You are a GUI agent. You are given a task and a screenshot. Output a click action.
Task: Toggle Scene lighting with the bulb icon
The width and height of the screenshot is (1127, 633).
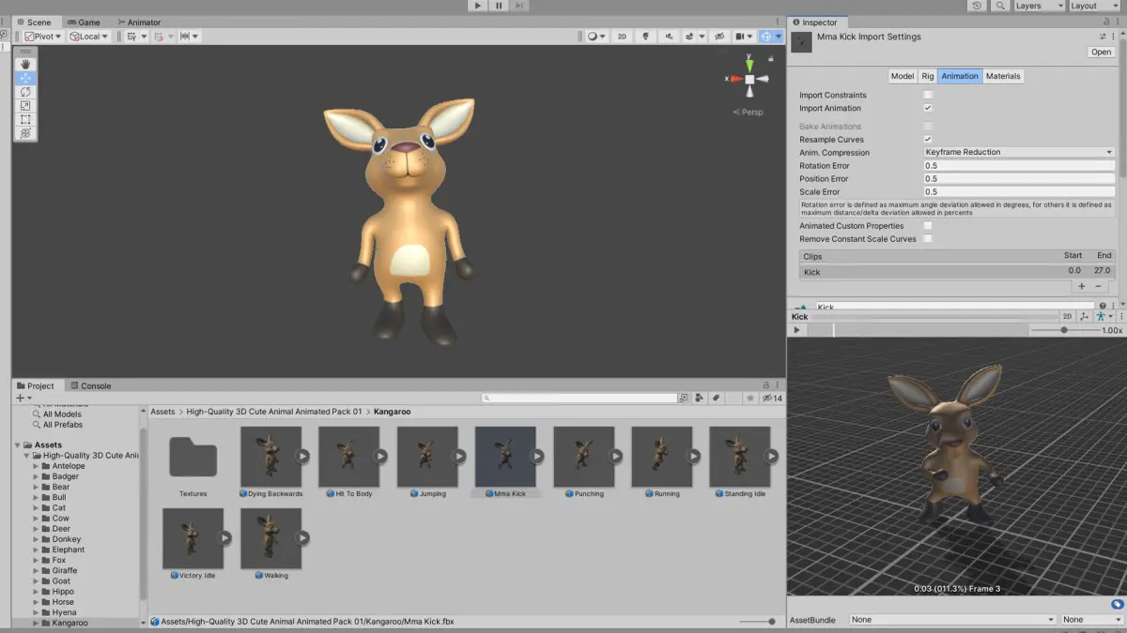coord(645,37)
